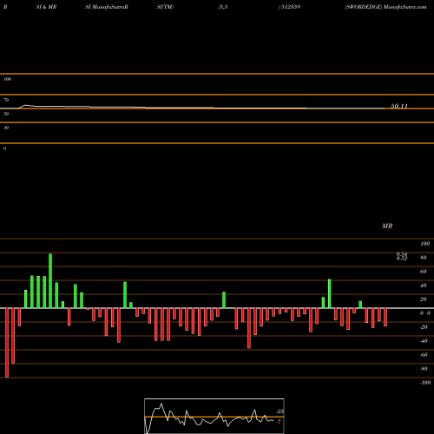Click the MR axis label -20
Viewport: 434px width, 434px height.
(424, 327)
